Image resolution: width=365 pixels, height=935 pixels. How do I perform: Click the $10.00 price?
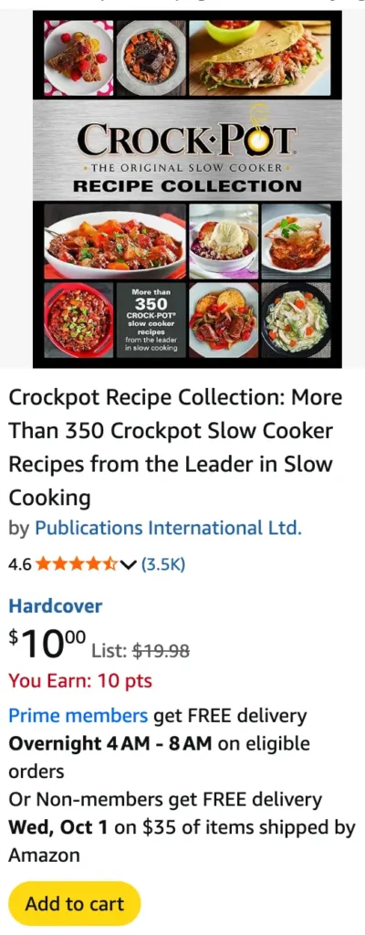(47, 644)
